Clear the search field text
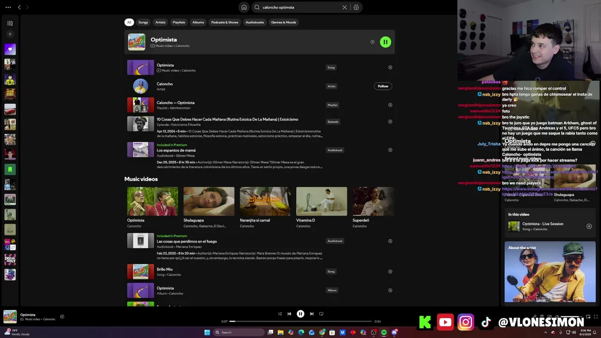The image size is (601, 338). pyautogui.click(x=345, y=7)
